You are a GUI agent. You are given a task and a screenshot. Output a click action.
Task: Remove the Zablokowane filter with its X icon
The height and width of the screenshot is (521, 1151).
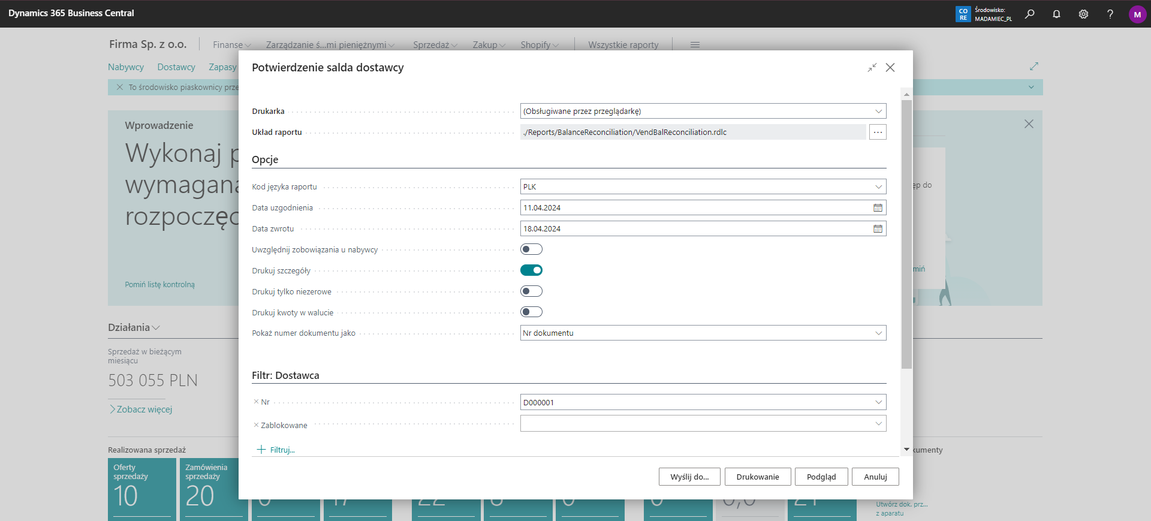pos(256,425)
